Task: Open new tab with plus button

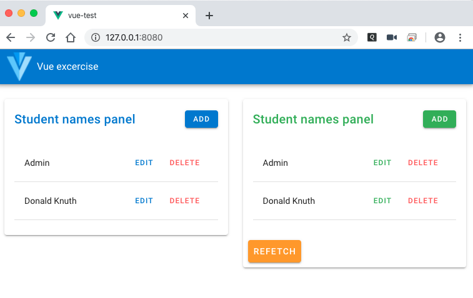Action: [x=209, y=16]
